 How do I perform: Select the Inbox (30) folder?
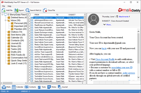[15, 20]
